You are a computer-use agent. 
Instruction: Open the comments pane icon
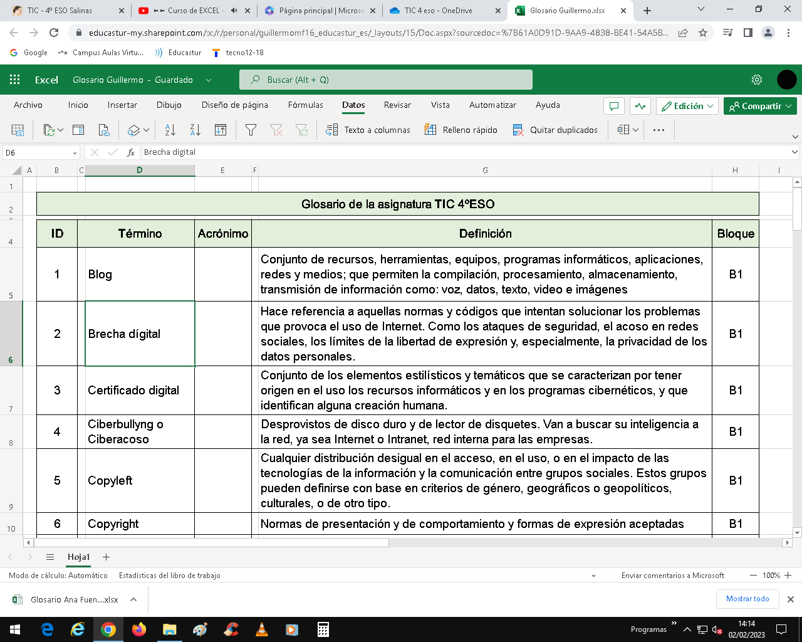pos(614,106)
